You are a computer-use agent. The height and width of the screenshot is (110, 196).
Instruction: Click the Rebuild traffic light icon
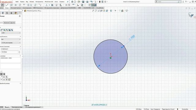(x=100, y=2)
